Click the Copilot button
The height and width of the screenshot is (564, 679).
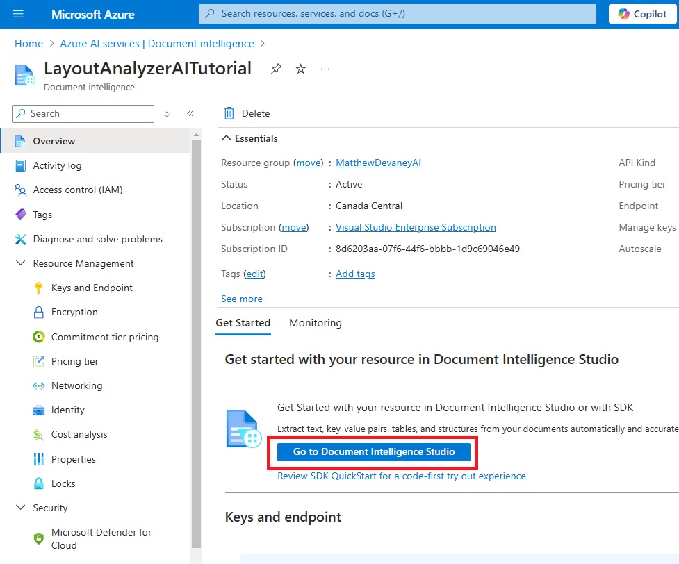point(642,14)
